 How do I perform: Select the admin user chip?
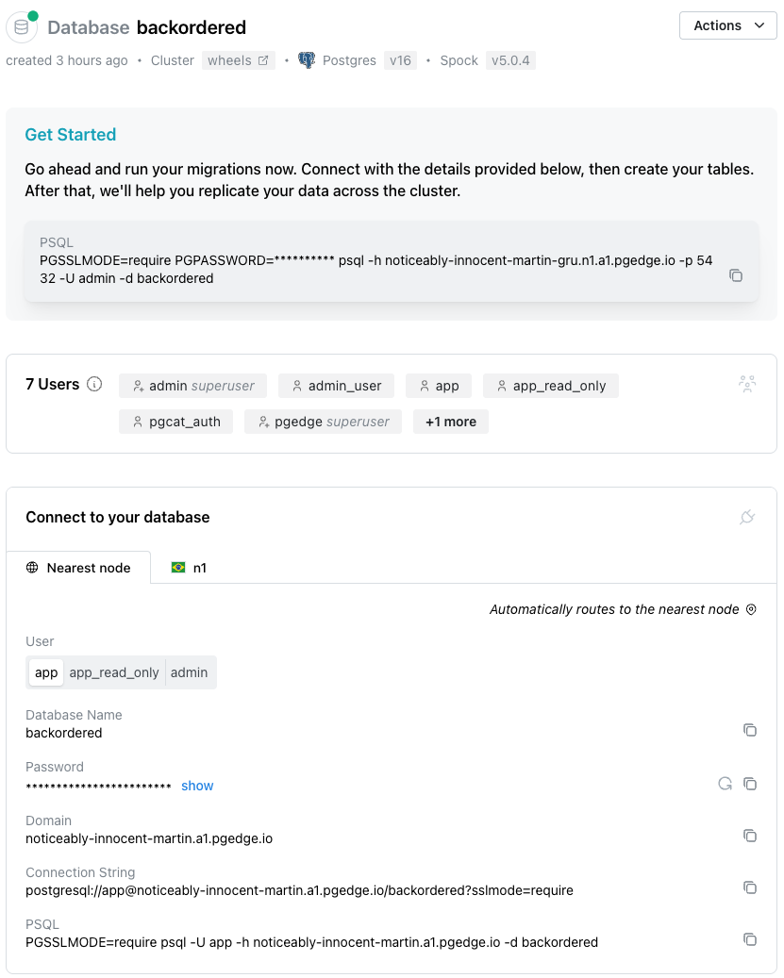pyautogui.click(x=189, y=672)
